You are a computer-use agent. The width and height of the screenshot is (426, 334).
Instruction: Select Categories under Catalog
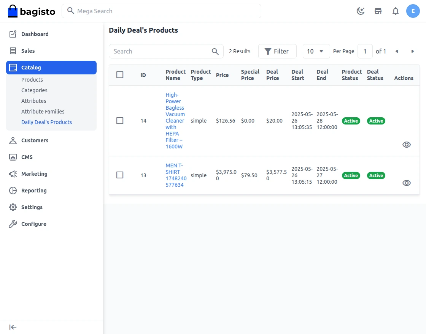[34, 90]
